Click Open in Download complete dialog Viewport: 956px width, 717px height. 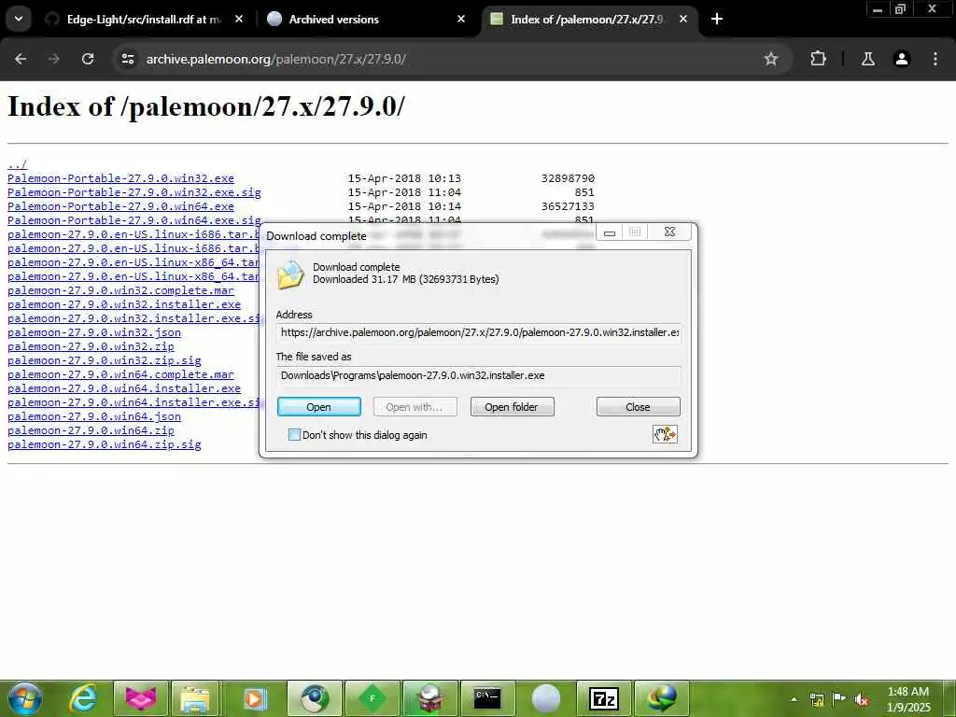319,407
